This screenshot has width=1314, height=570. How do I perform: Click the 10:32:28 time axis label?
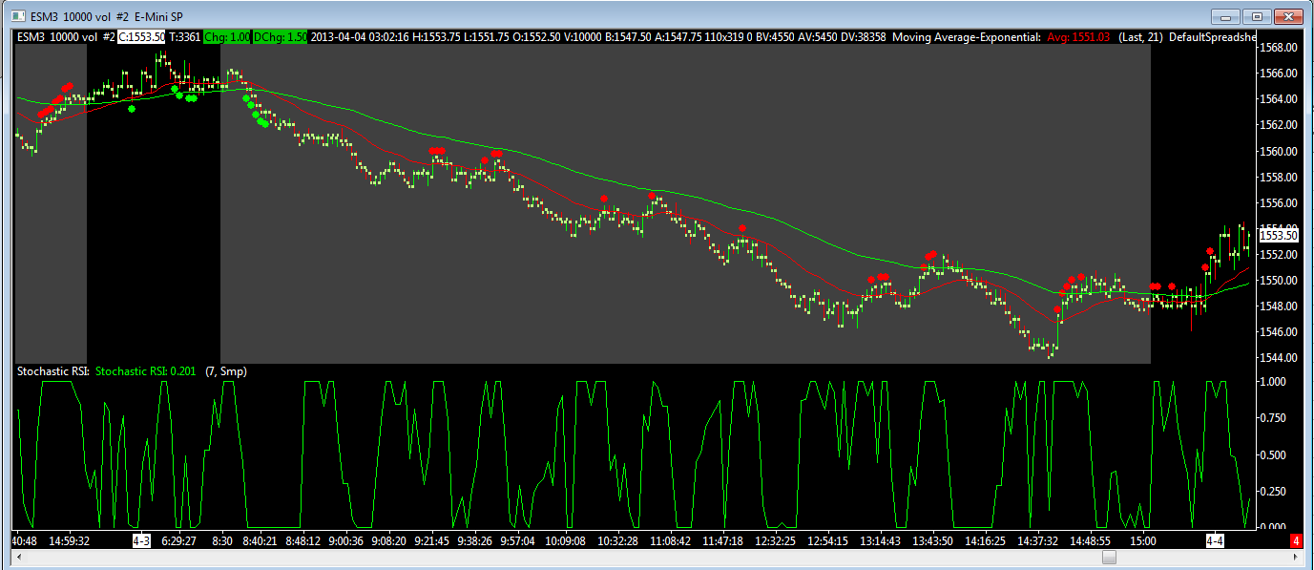pyautogui.click(x=617, y=540)
